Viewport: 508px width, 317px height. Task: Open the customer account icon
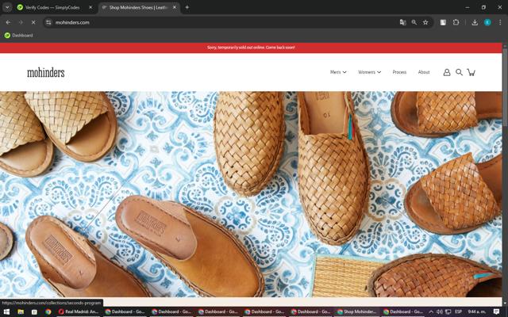click(447, 72)
